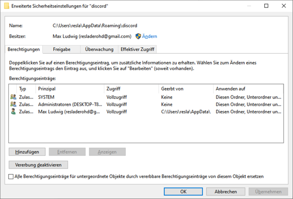Click Zulas... type in the Administratoren row
Screen dimensions: 293x199
(26, 104)
